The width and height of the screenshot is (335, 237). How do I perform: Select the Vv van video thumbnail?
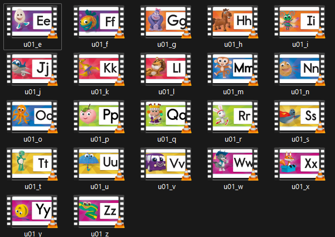pos(166,164)
